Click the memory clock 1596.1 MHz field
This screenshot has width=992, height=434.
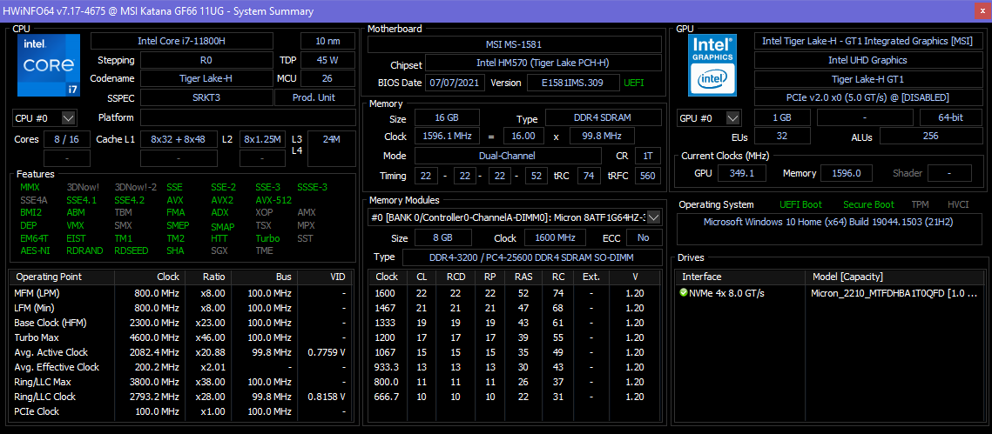[x=447, y=137]
